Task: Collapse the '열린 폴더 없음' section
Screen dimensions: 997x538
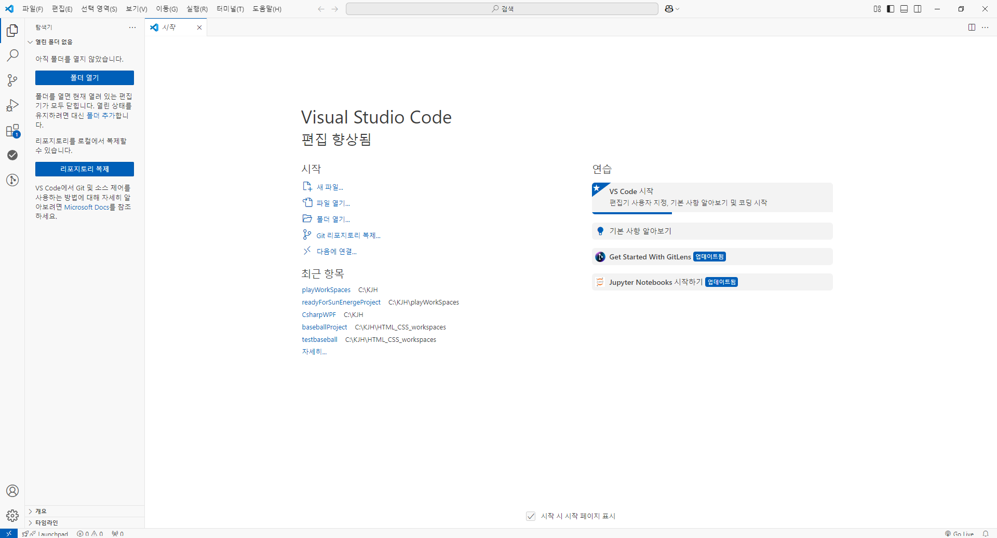Action: 85,42
